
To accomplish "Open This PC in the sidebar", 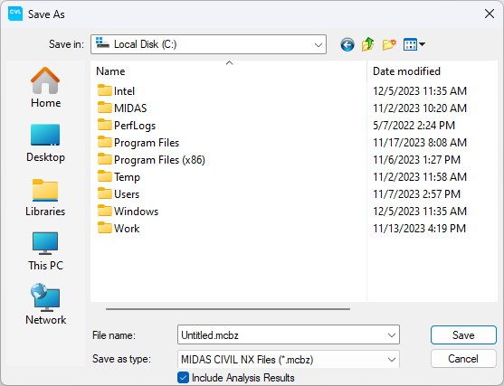I will (x=45, y=251).
